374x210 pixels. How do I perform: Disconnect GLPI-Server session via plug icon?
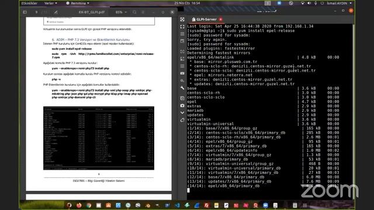pos(182,120)
